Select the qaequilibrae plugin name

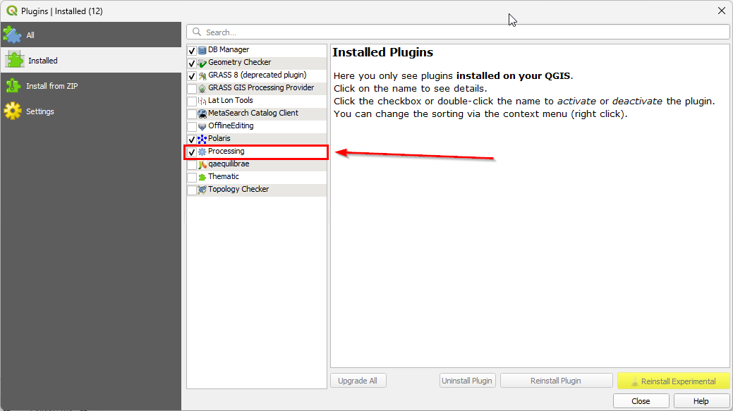coord(229,164)
